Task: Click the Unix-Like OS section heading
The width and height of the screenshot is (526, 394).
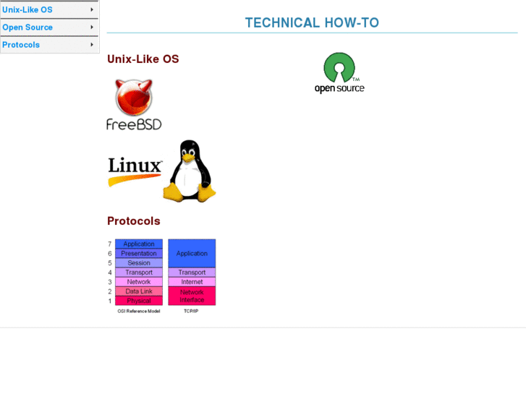Action: coord(143,59)
